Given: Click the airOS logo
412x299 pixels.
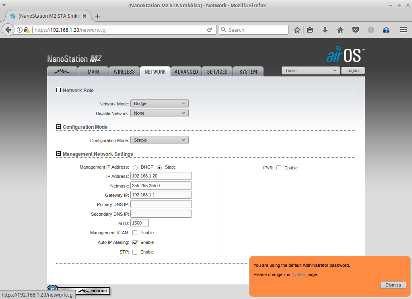Looking at the screenshot, I should pos(345,54).
